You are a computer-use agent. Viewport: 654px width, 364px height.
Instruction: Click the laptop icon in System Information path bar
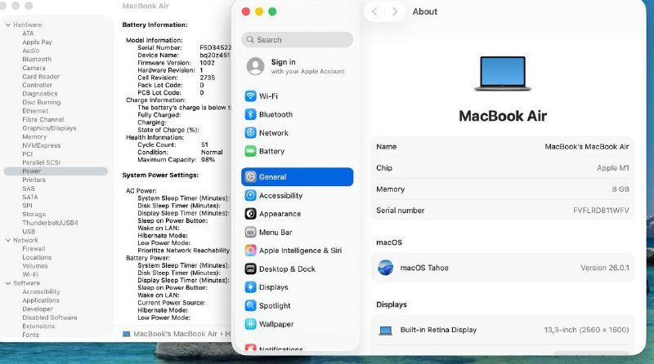coord(127,334)
